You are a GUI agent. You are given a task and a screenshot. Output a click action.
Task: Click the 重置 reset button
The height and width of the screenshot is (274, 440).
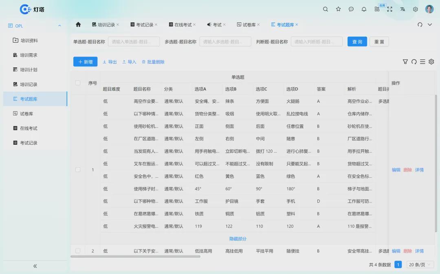coord(379,42)
